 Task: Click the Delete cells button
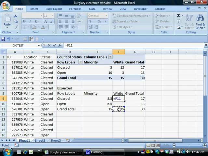tap(163, 21)
